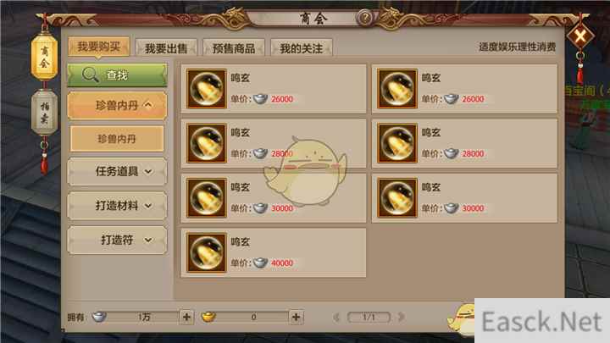Select the first 鸣玄 listing priced 26000
Screen dimensions: 610x343
274,89
